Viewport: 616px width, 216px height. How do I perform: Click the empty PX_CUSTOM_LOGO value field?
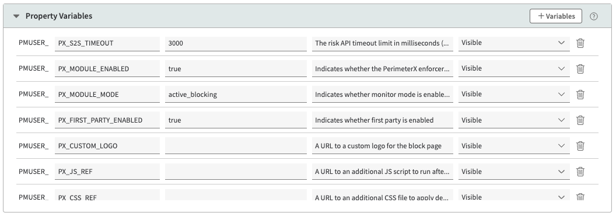(x=236, y=146)
